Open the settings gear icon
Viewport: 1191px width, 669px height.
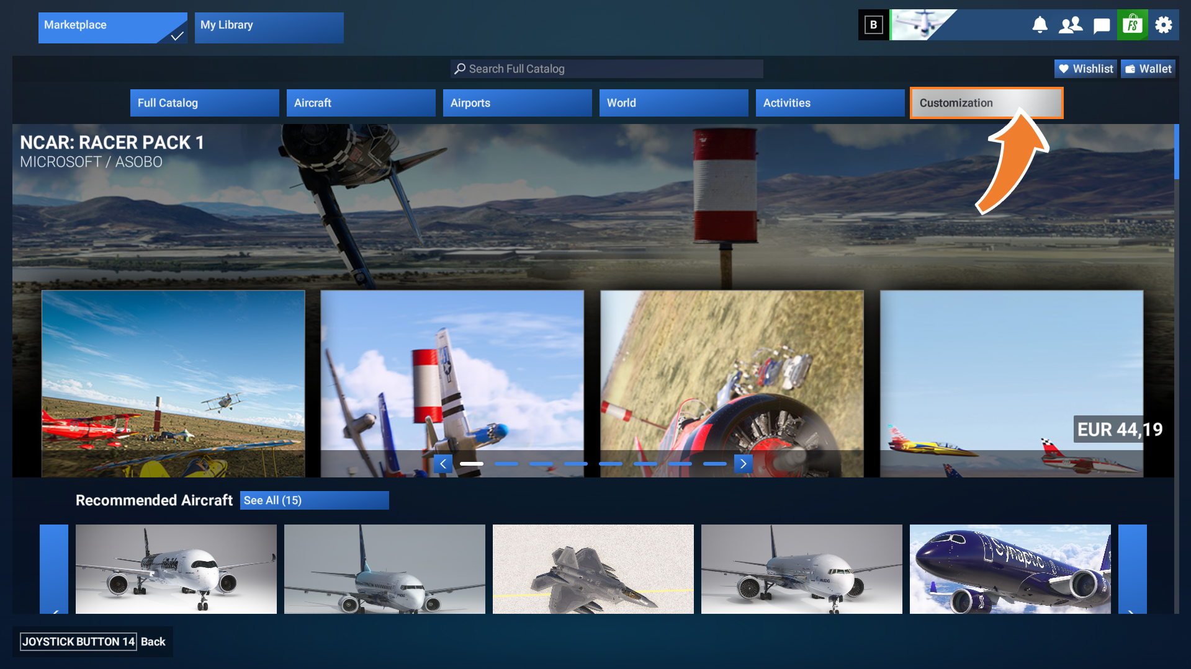pos(1164,25)
